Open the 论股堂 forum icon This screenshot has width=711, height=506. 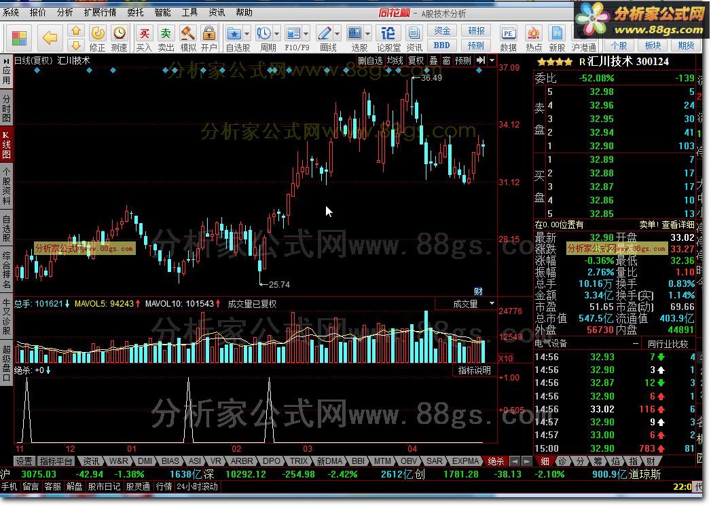(388, 39)
